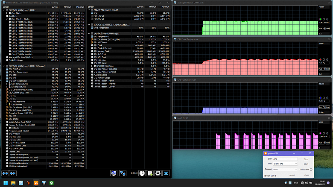
Task: Click the network monitors remote icon
Action: [122, 173]
